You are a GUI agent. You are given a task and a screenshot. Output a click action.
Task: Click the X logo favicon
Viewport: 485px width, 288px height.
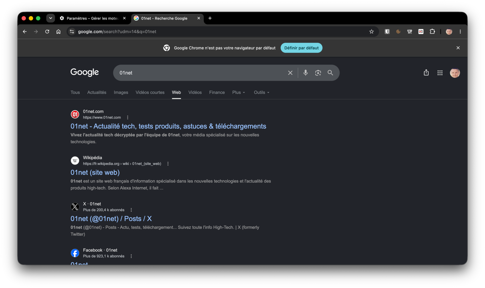tap(75, 207)
